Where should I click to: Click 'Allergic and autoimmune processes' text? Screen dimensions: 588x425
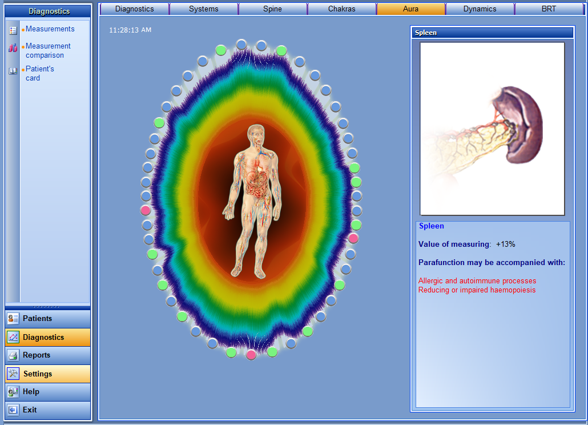tap(477, 281)
